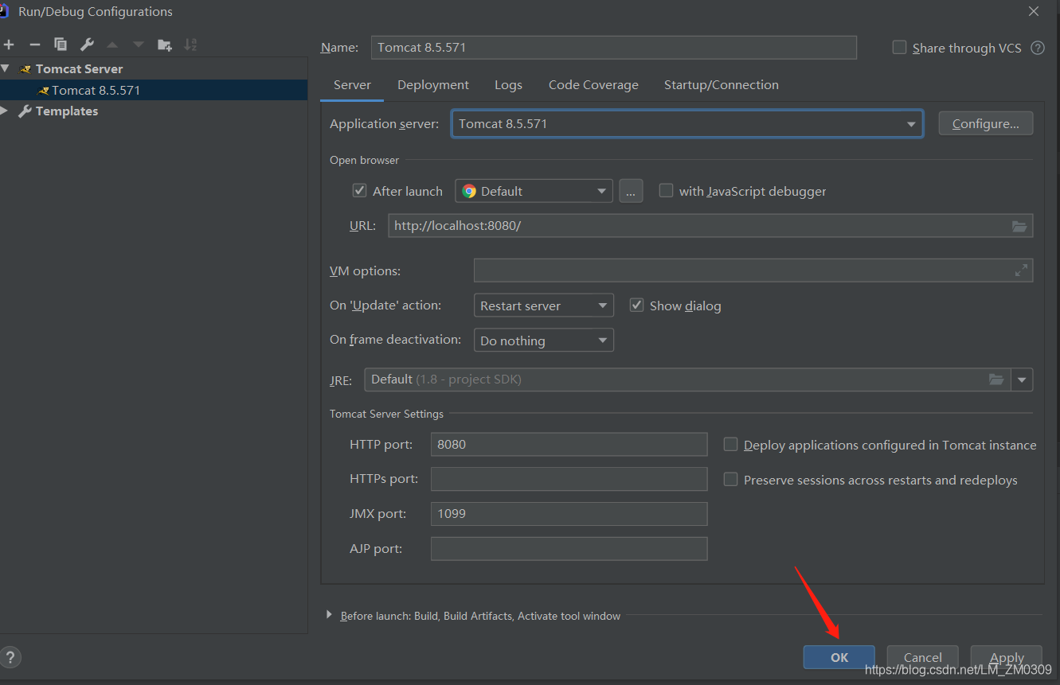Open the help icon next to Share through VCS
The image size is (1060, 685).
coord(1038,48)
